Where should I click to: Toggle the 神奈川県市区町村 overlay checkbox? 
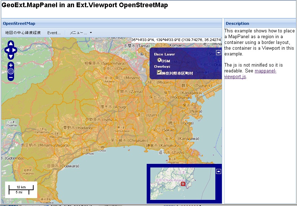click(159, 72)
